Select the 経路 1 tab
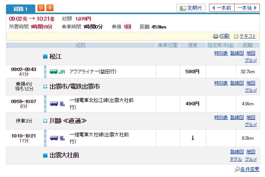 20,9
